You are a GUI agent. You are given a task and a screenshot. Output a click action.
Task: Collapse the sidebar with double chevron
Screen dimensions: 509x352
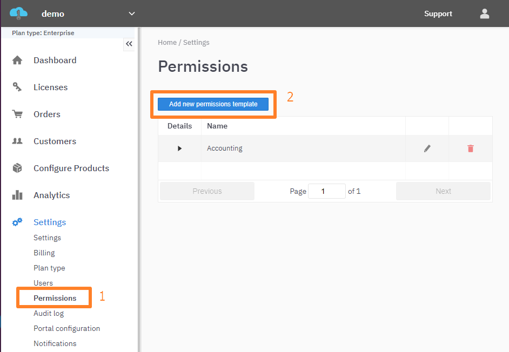pos(129,44)
